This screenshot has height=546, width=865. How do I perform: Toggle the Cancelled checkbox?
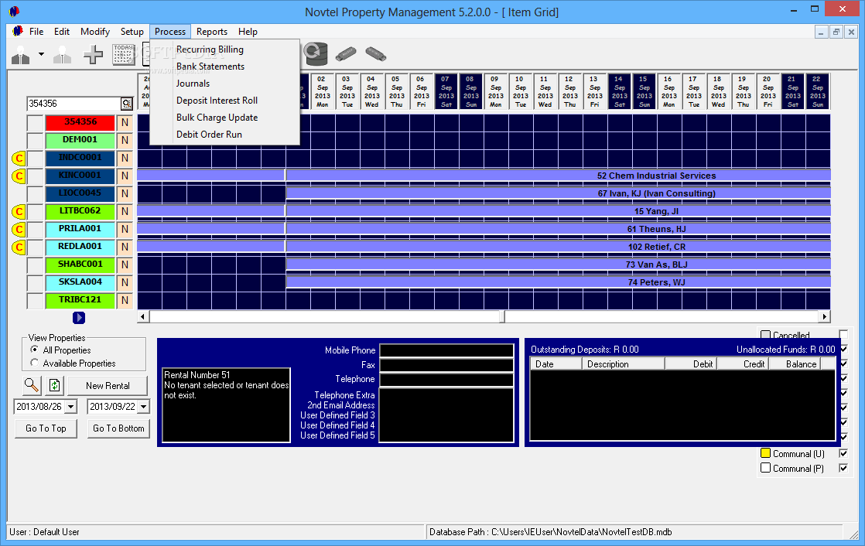[843, 334]
